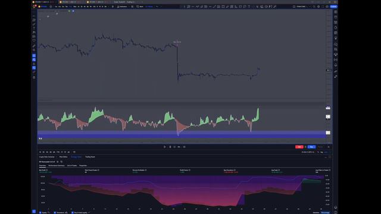
Task: Open the Help Center icon at bottom of right sidebar
Action: [x=336, y=212]
